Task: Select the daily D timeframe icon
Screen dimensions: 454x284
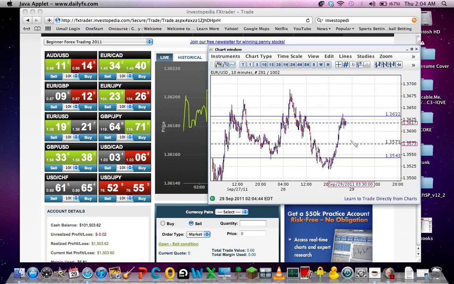Action: coord(314,65)
